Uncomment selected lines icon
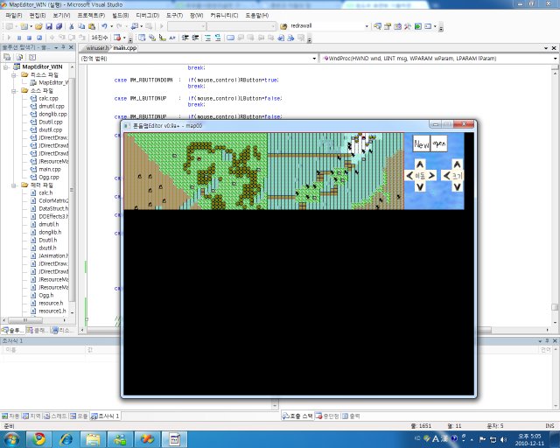560x448 pixels. click(x=218, y=38)
